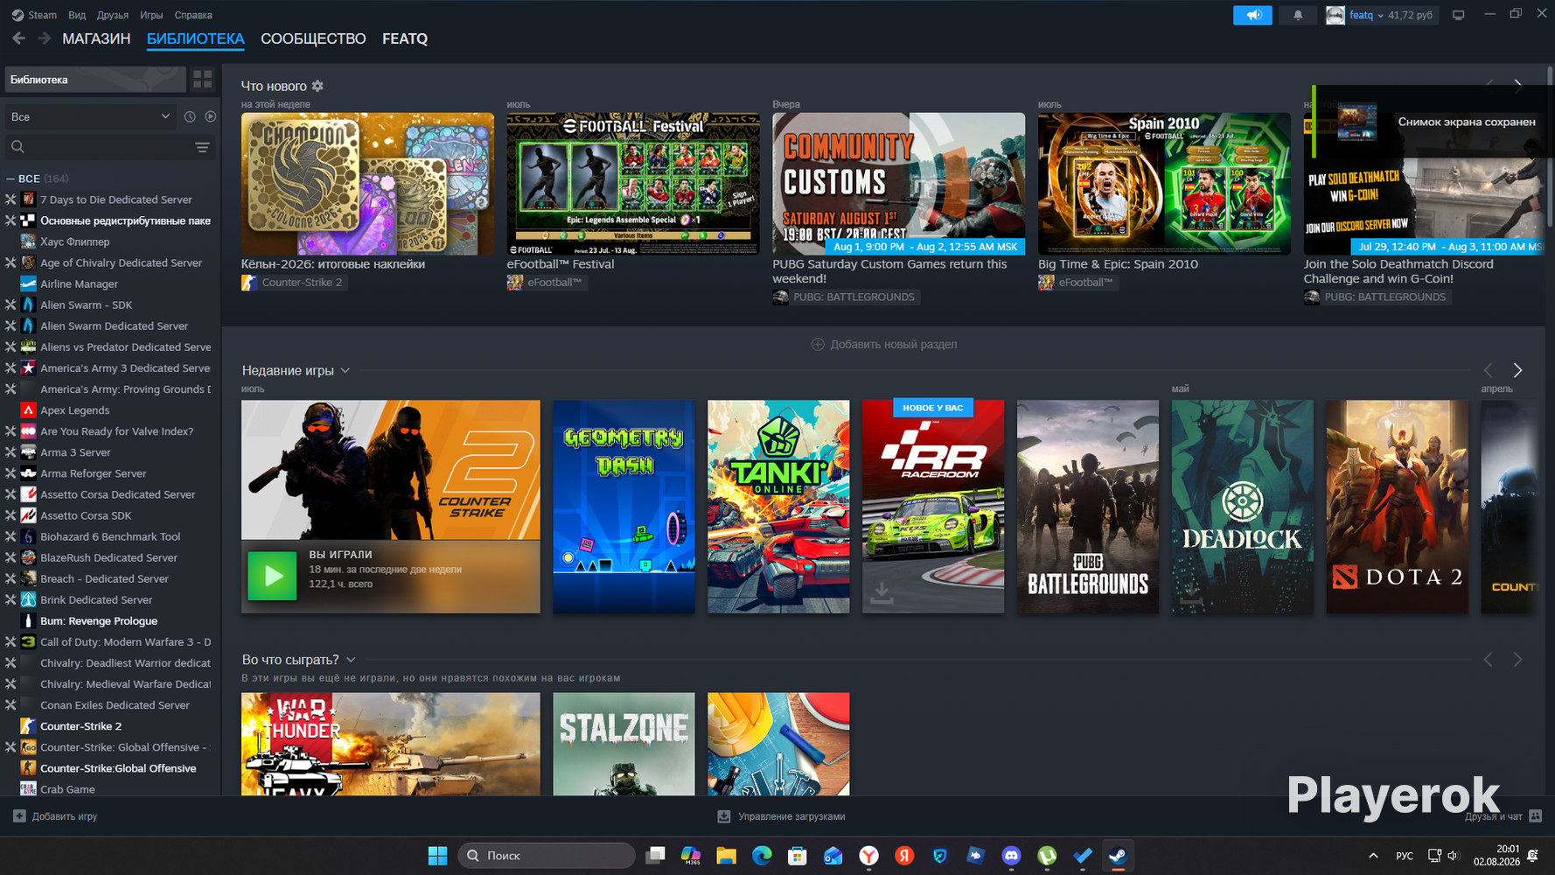This screenshot has height=875, width=1555.
Task: Select Airline Manager in the game list
Action: coord(79,283)
